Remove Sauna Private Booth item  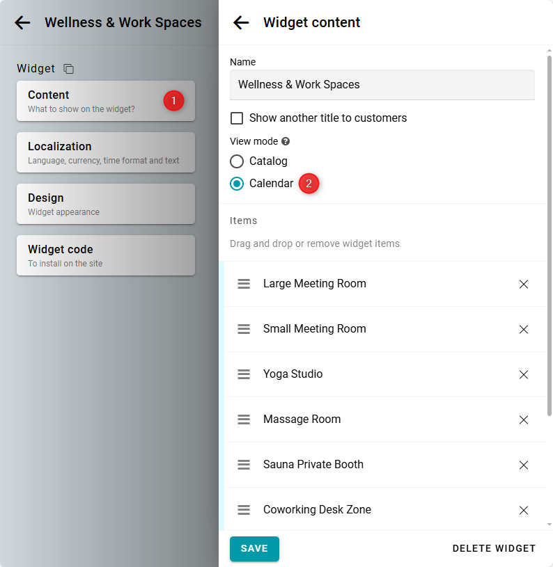point(524,465)
